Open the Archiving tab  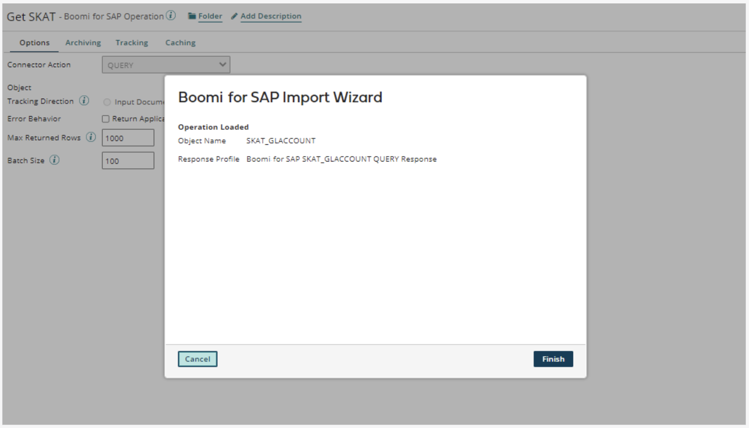click(x=83, y=43)
